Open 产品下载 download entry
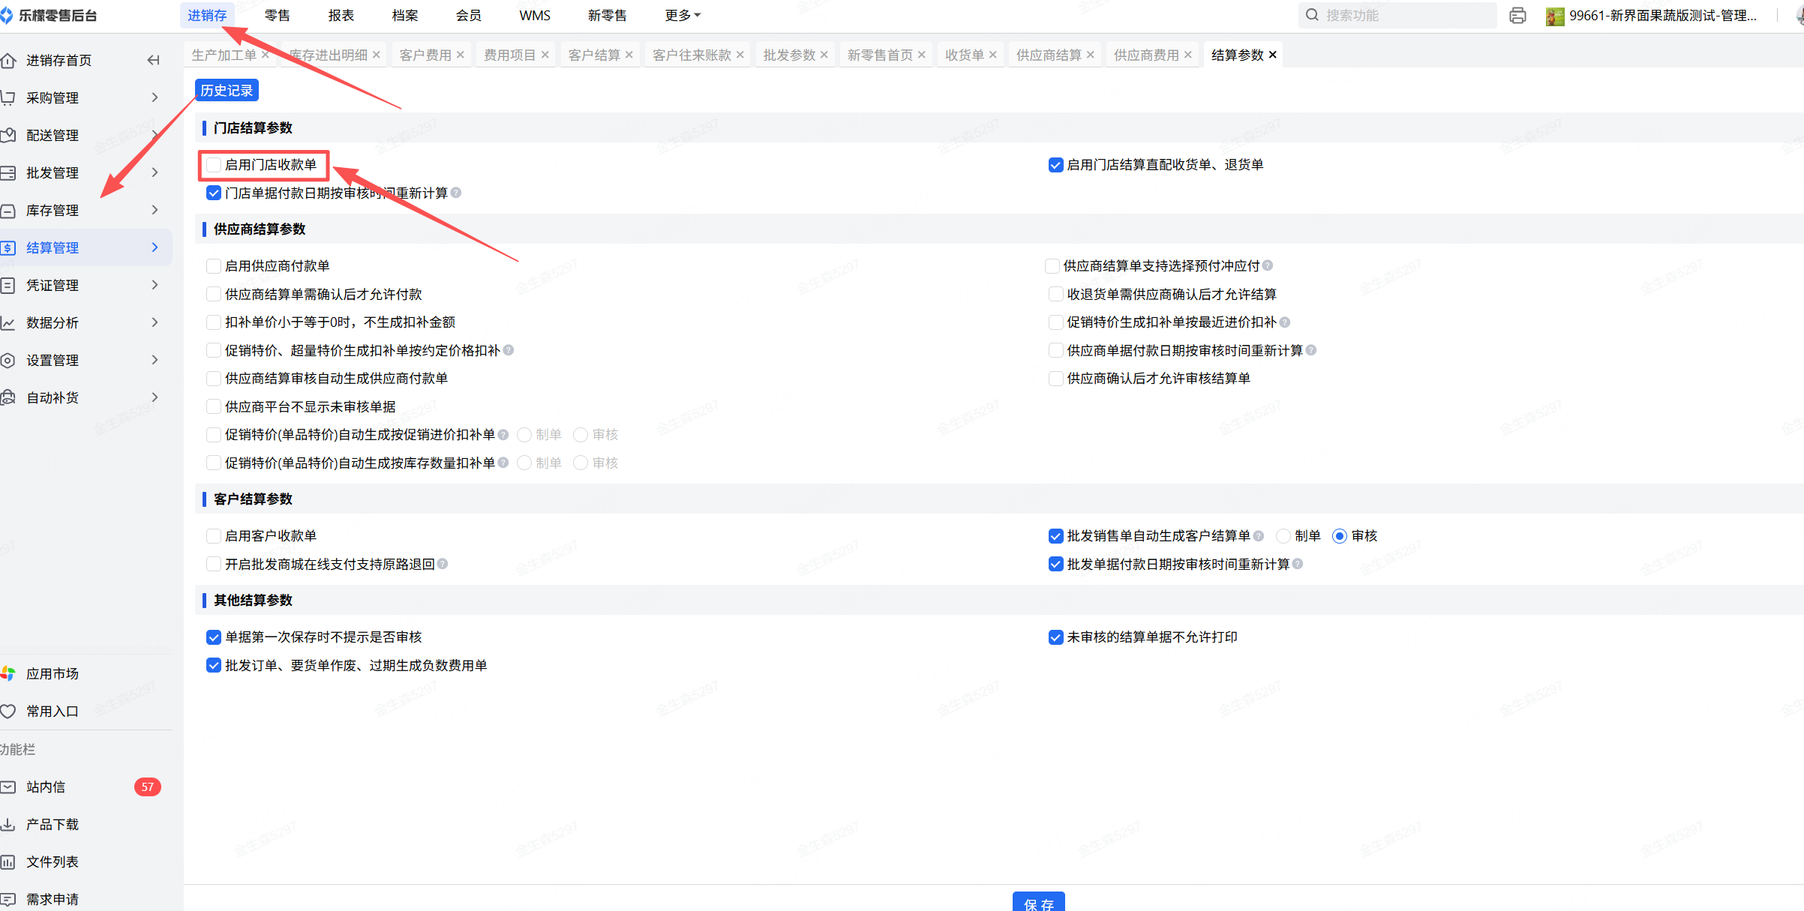Viewport: 1804px width, 911px height. [52, 824]
